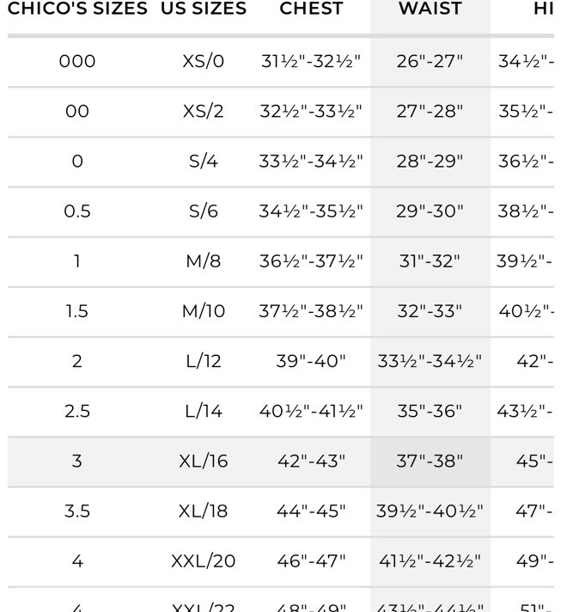Select the L/12 US size cell
The width and height of the screenshot is (567, 612).
point(204,361)
